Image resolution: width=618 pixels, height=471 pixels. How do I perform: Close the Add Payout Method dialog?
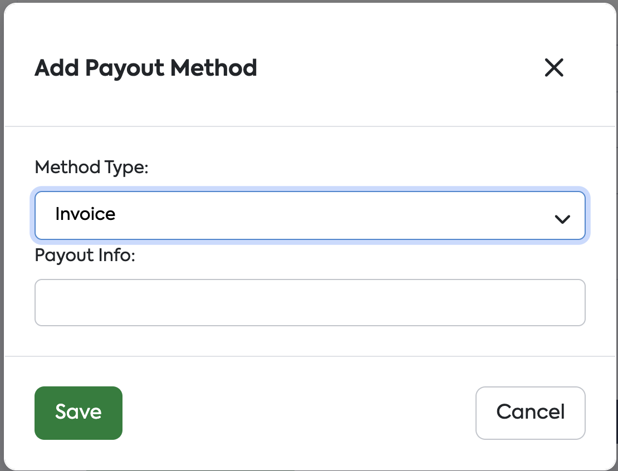[x=554, y=68]
